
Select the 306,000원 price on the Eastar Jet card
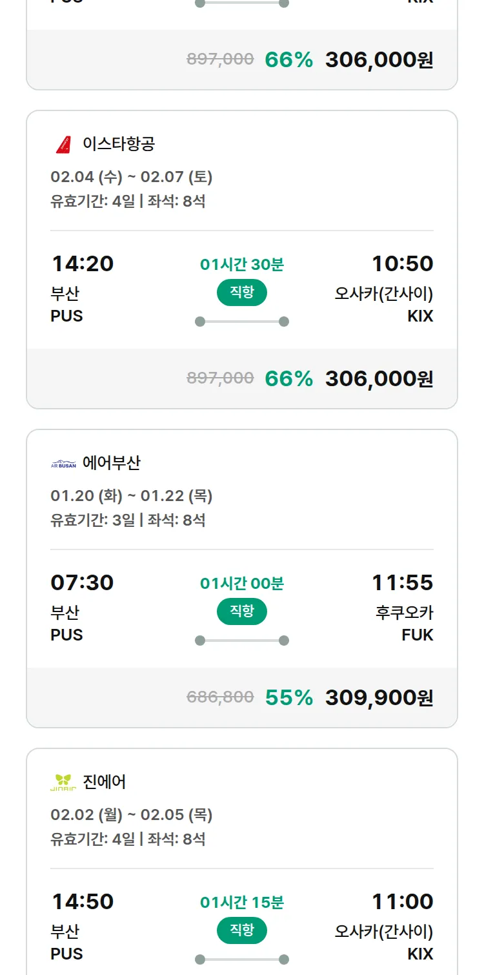click(379, 378)
